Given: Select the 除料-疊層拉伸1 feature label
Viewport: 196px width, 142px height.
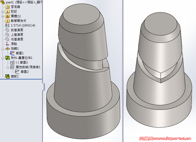Looking at the screenshot, I should 22,58.
